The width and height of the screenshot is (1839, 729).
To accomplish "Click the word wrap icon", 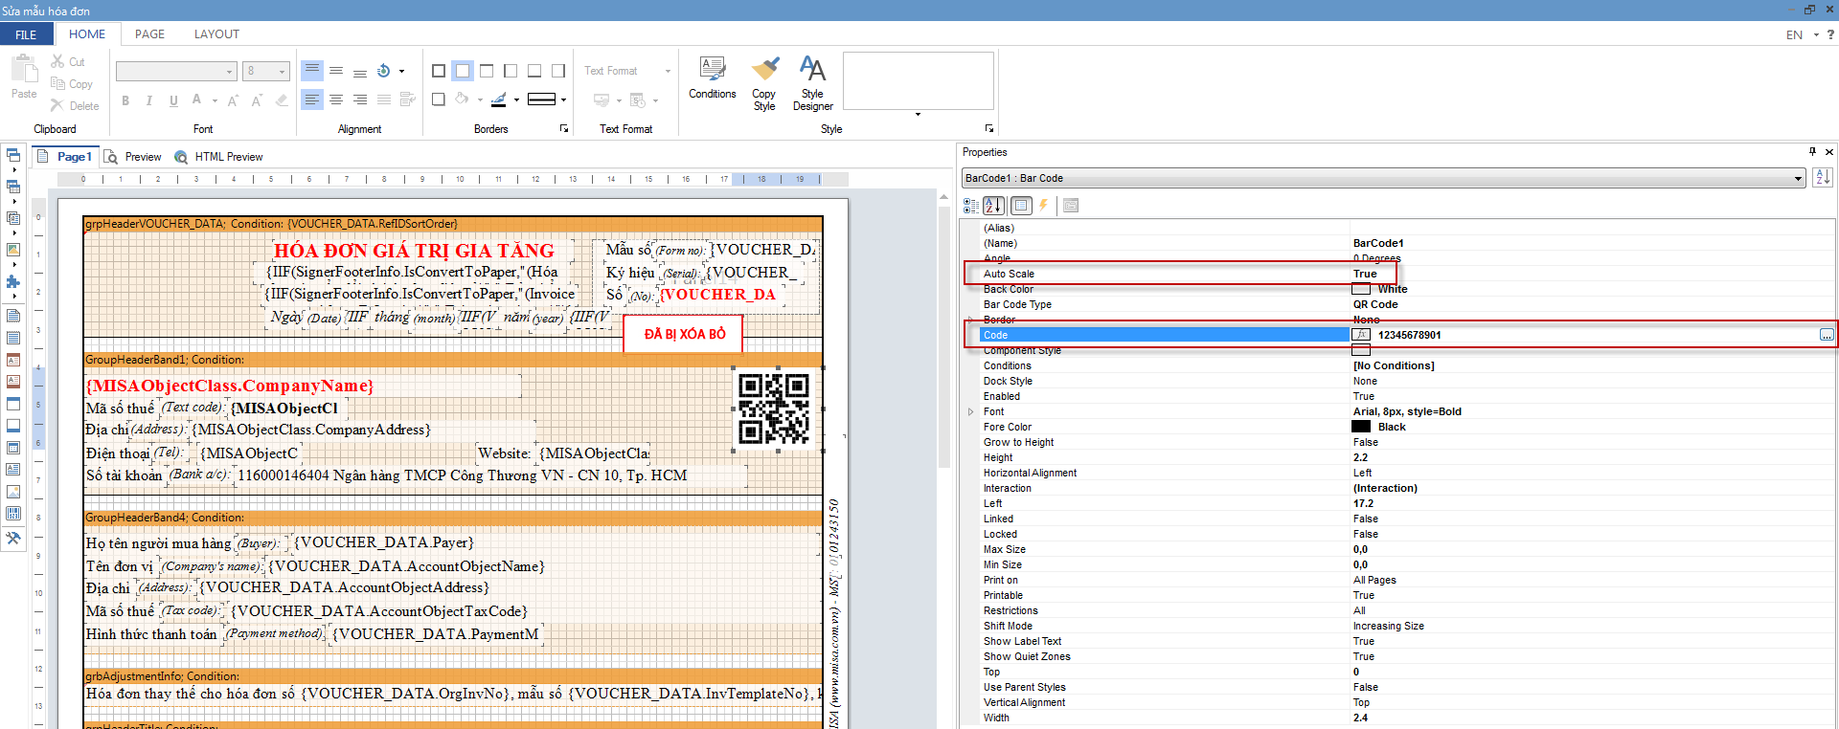I will tap(408, 99).
